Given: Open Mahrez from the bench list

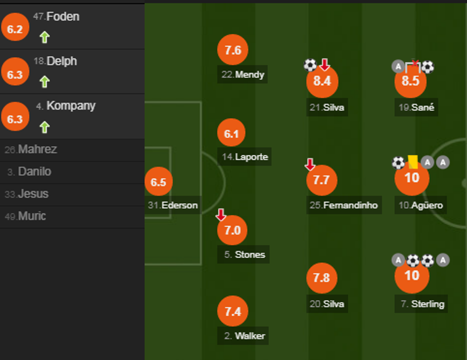Looking at the screenshot, I should (x=37, y=150).
